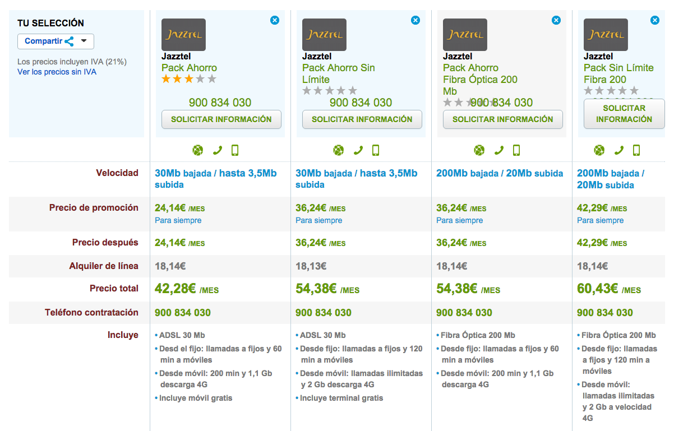
Task: Click the 42,29€ promotional price
Action: 592,208
